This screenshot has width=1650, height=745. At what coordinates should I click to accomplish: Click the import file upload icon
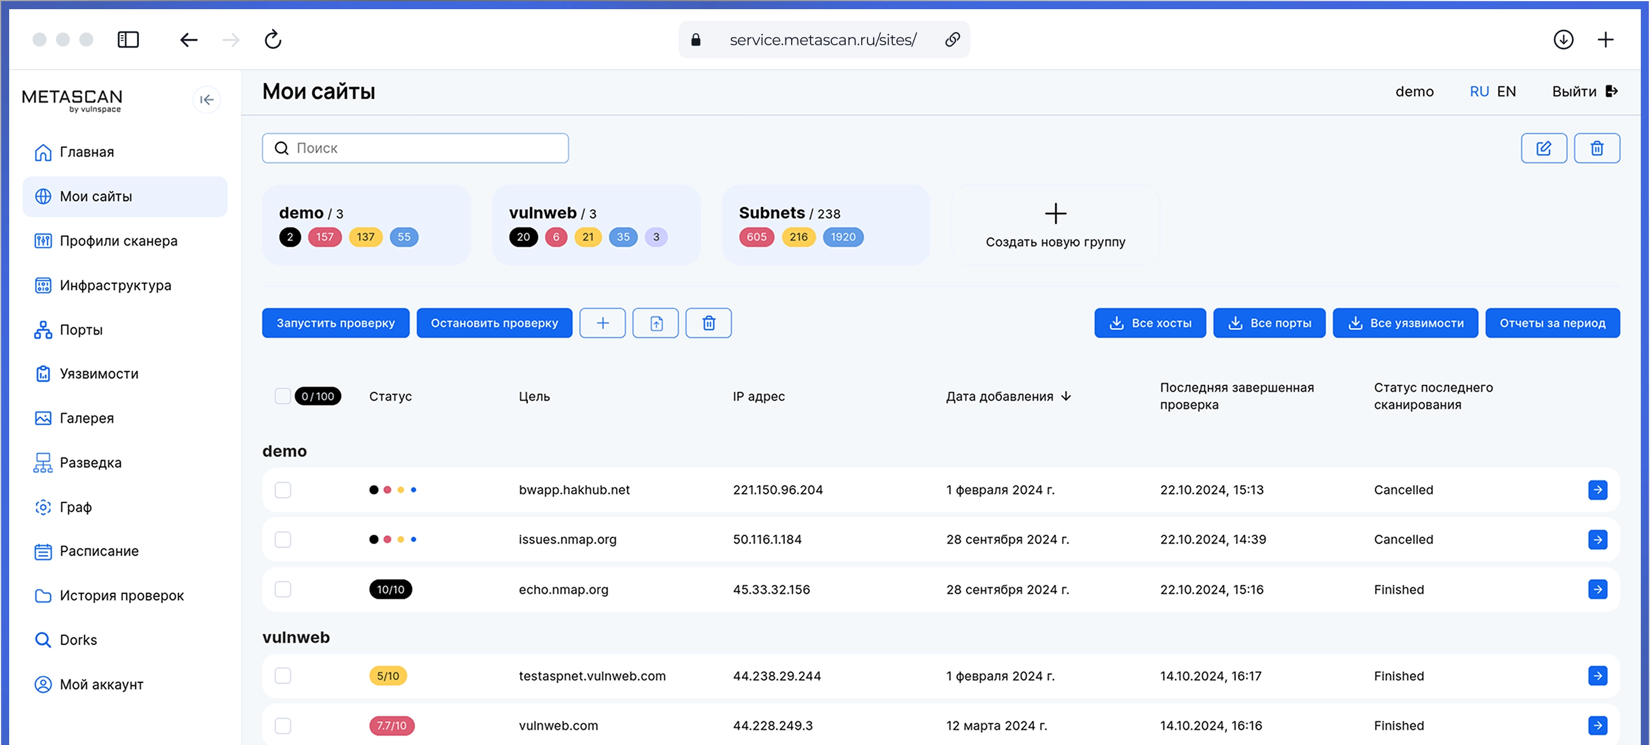tap(655, 323)
